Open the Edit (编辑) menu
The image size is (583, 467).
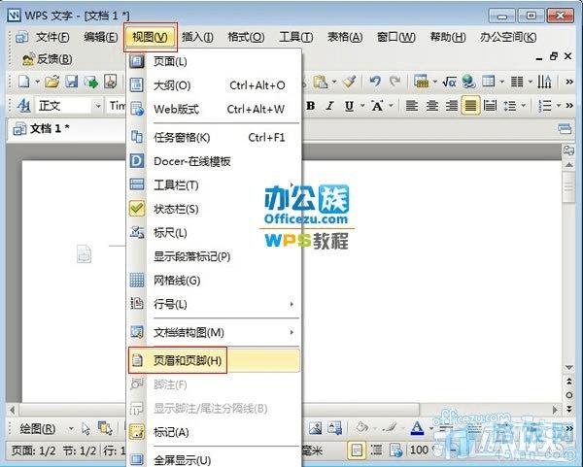pyautogui.click(x=101, y=37)
